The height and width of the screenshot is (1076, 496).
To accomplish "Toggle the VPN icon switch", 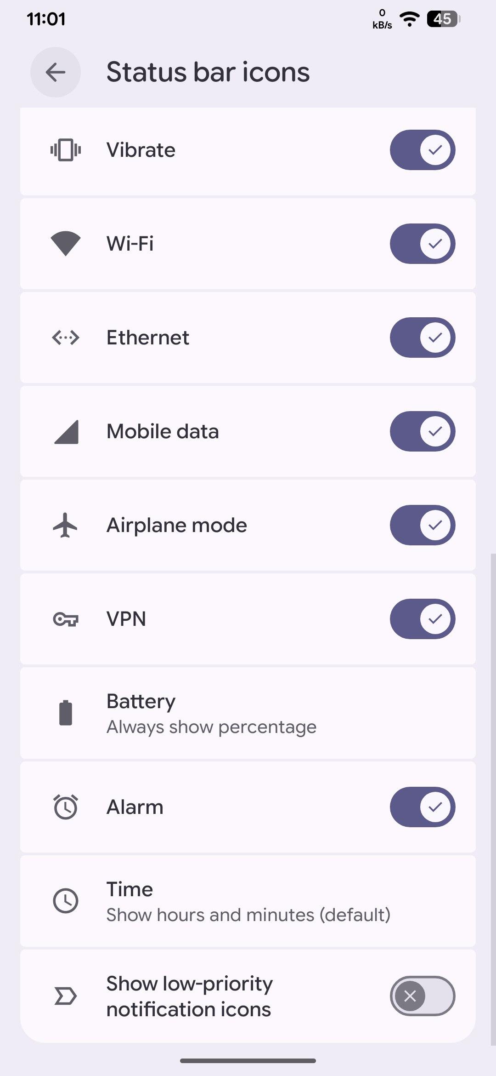I will (423, 619).
